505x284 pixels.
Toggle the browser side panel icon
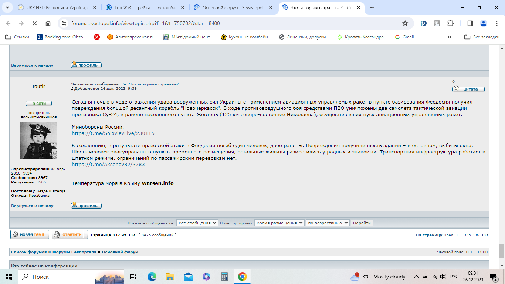click(x=470, y=23)
